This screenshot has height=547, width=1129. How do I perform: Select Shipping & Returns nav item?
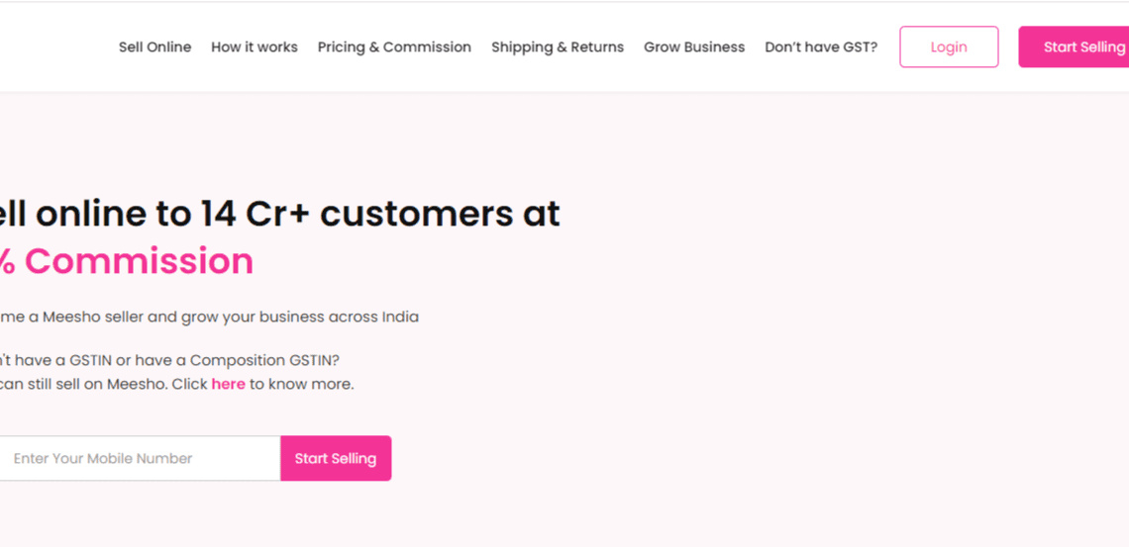coord(558,47)
